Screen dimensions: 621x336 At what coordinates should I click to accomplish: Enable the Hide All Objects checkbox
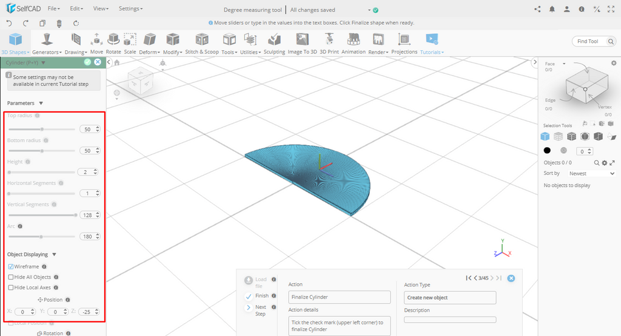click(x=11, y=277)
